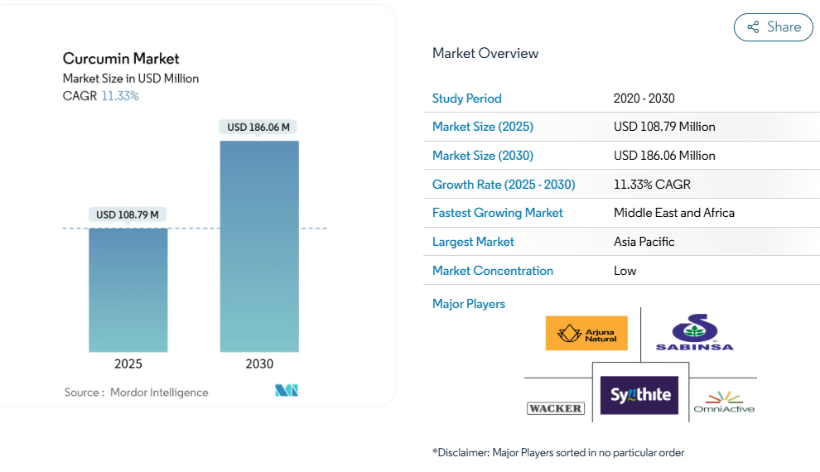The height and width of the screenshot is (472, 820).
Task: Click the Sabinsa logo
Action: (x=694, y=333)
